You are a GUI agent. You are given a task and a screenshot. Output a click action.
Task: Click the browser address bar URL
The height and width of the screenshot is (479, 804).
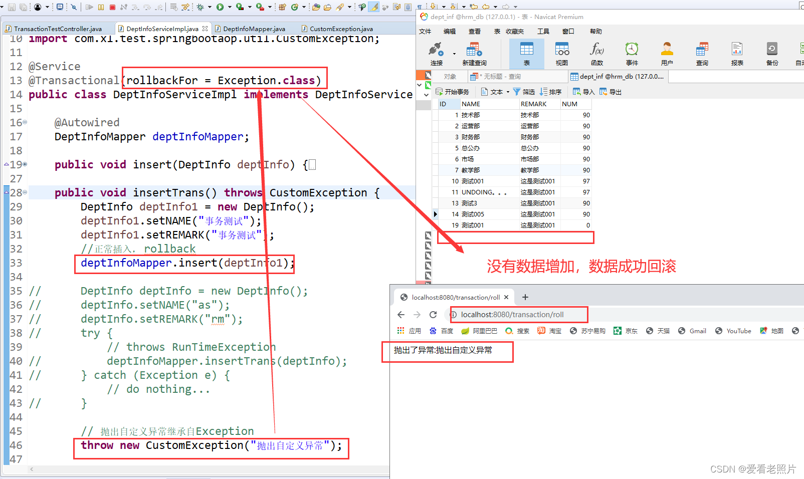pyautogui.click(x=512, y=315)
